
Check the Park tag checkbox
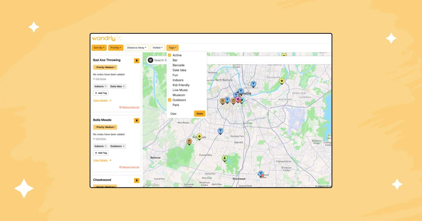click(x=170, y=105)
